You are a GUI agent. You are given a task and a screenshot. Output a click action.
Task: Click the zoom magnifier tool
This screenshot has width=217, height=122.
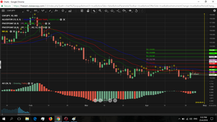point(100,11)
